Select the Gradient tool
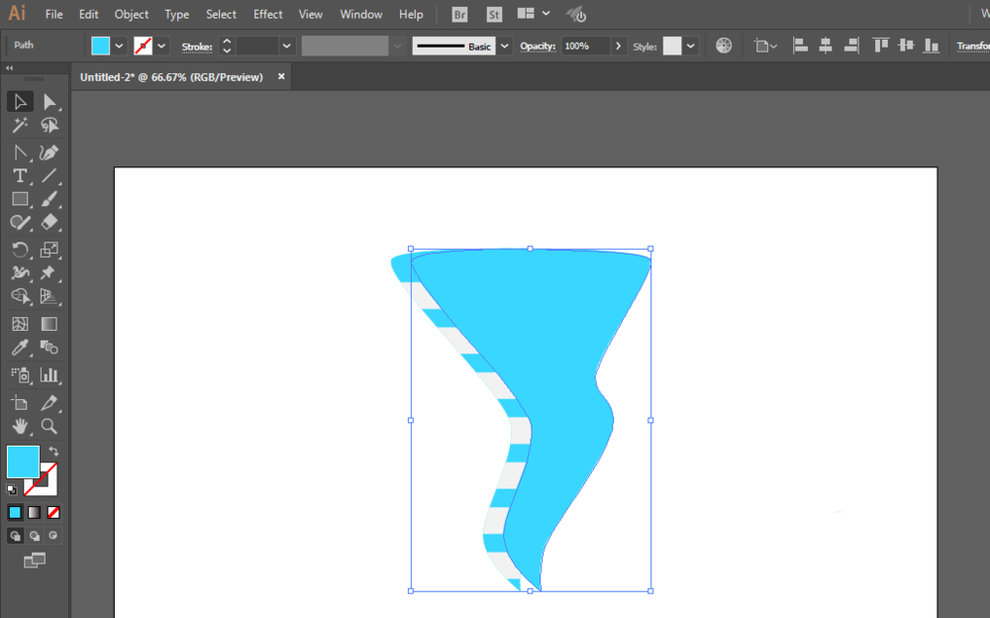 coord(49,324)
